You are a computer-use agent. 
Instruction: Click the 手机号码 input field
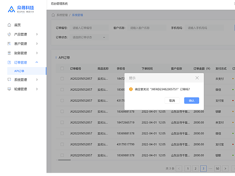click(x=204, y=28)
